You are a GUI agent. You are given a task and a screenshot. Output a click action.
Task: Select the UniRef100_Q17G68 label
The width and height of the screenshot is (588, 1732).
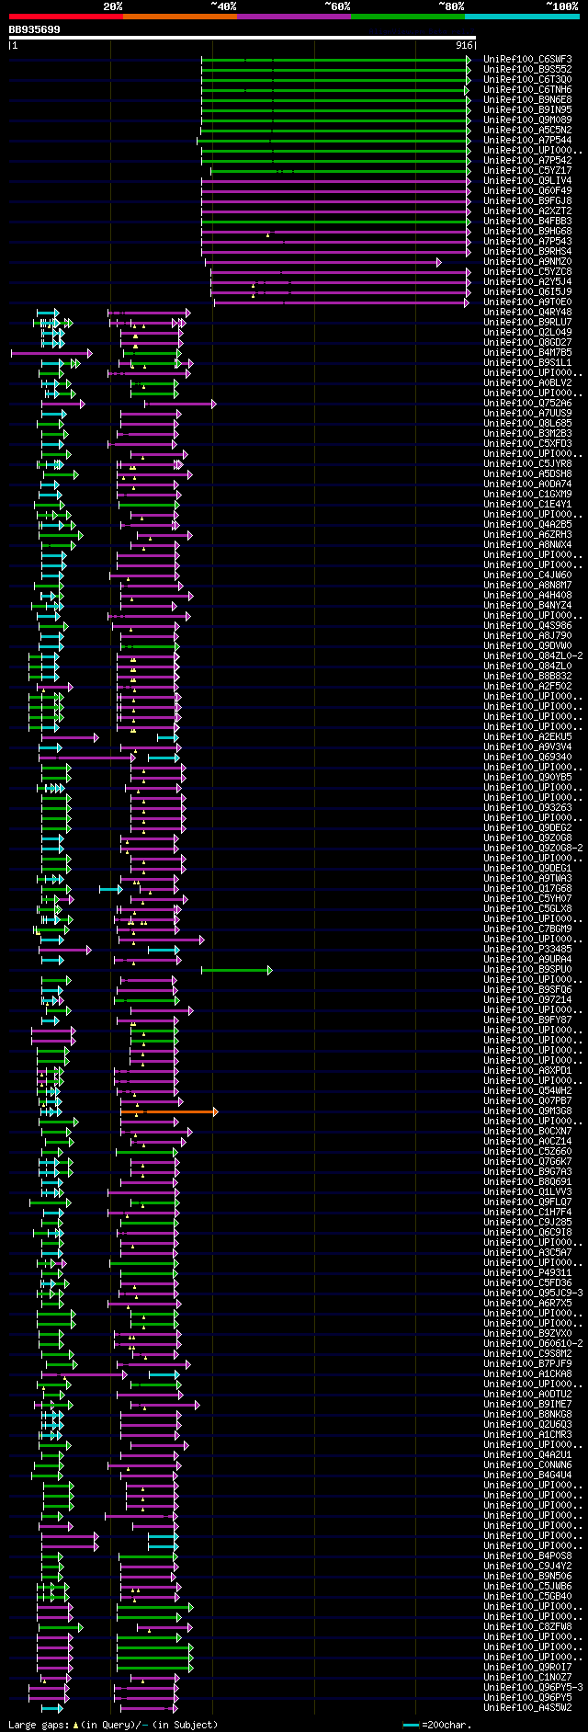click(x=527, y=888)
